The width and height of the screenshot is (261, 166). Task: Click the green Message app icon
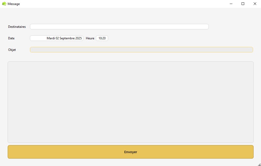[4, 4]
